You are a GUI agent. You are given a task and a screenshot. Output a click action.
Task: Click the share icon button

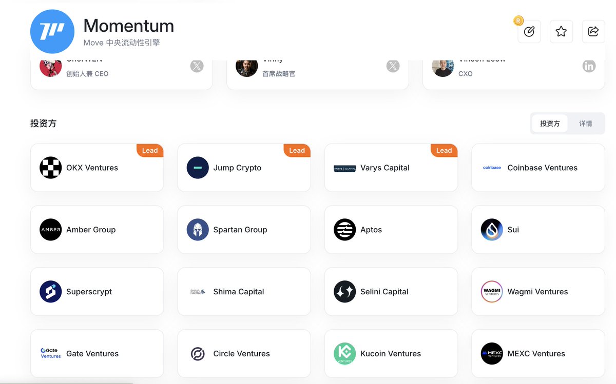(593, 31)
